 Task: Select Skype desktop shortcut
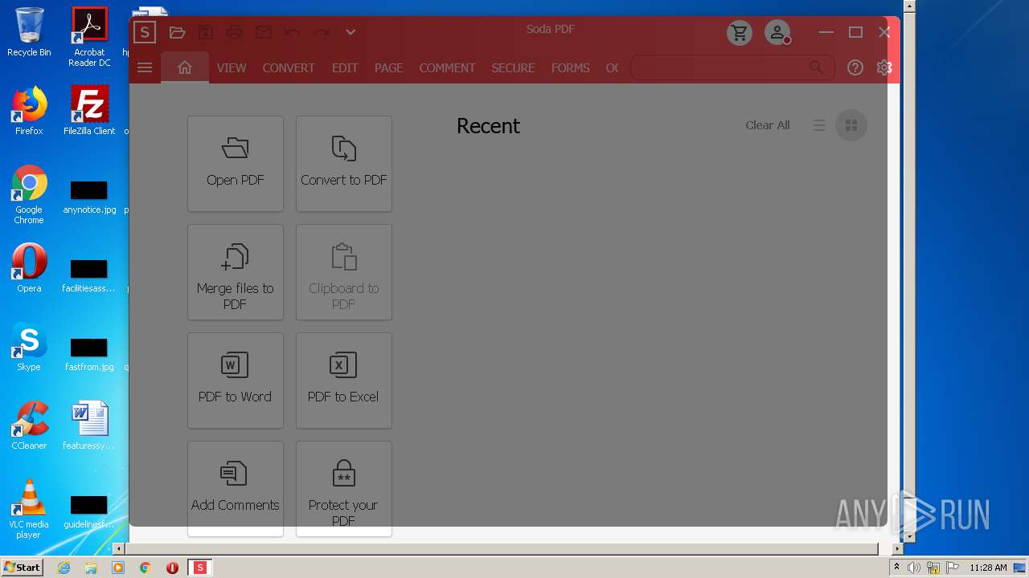click(x=29, y=347)
